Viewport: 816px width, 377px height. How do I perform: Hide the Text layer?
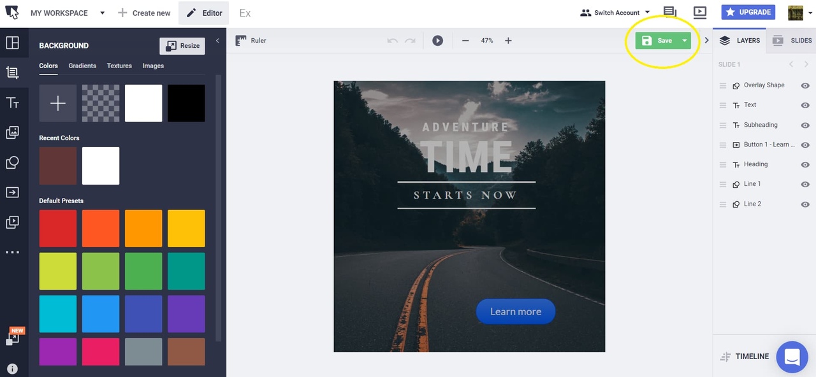coord(805,105)
